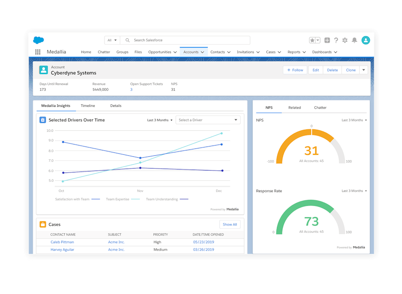Click the Days Until Renewal value 173
402x294 pixels.
(43, 90)
